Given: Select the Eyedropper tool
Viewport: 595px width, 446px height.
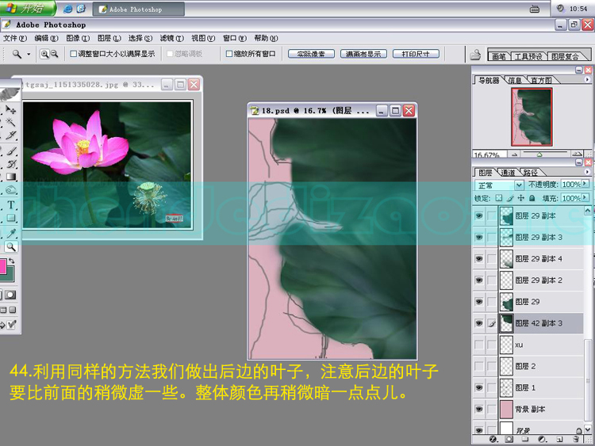Looking at the screenshot, I should (x=10, y=233).
